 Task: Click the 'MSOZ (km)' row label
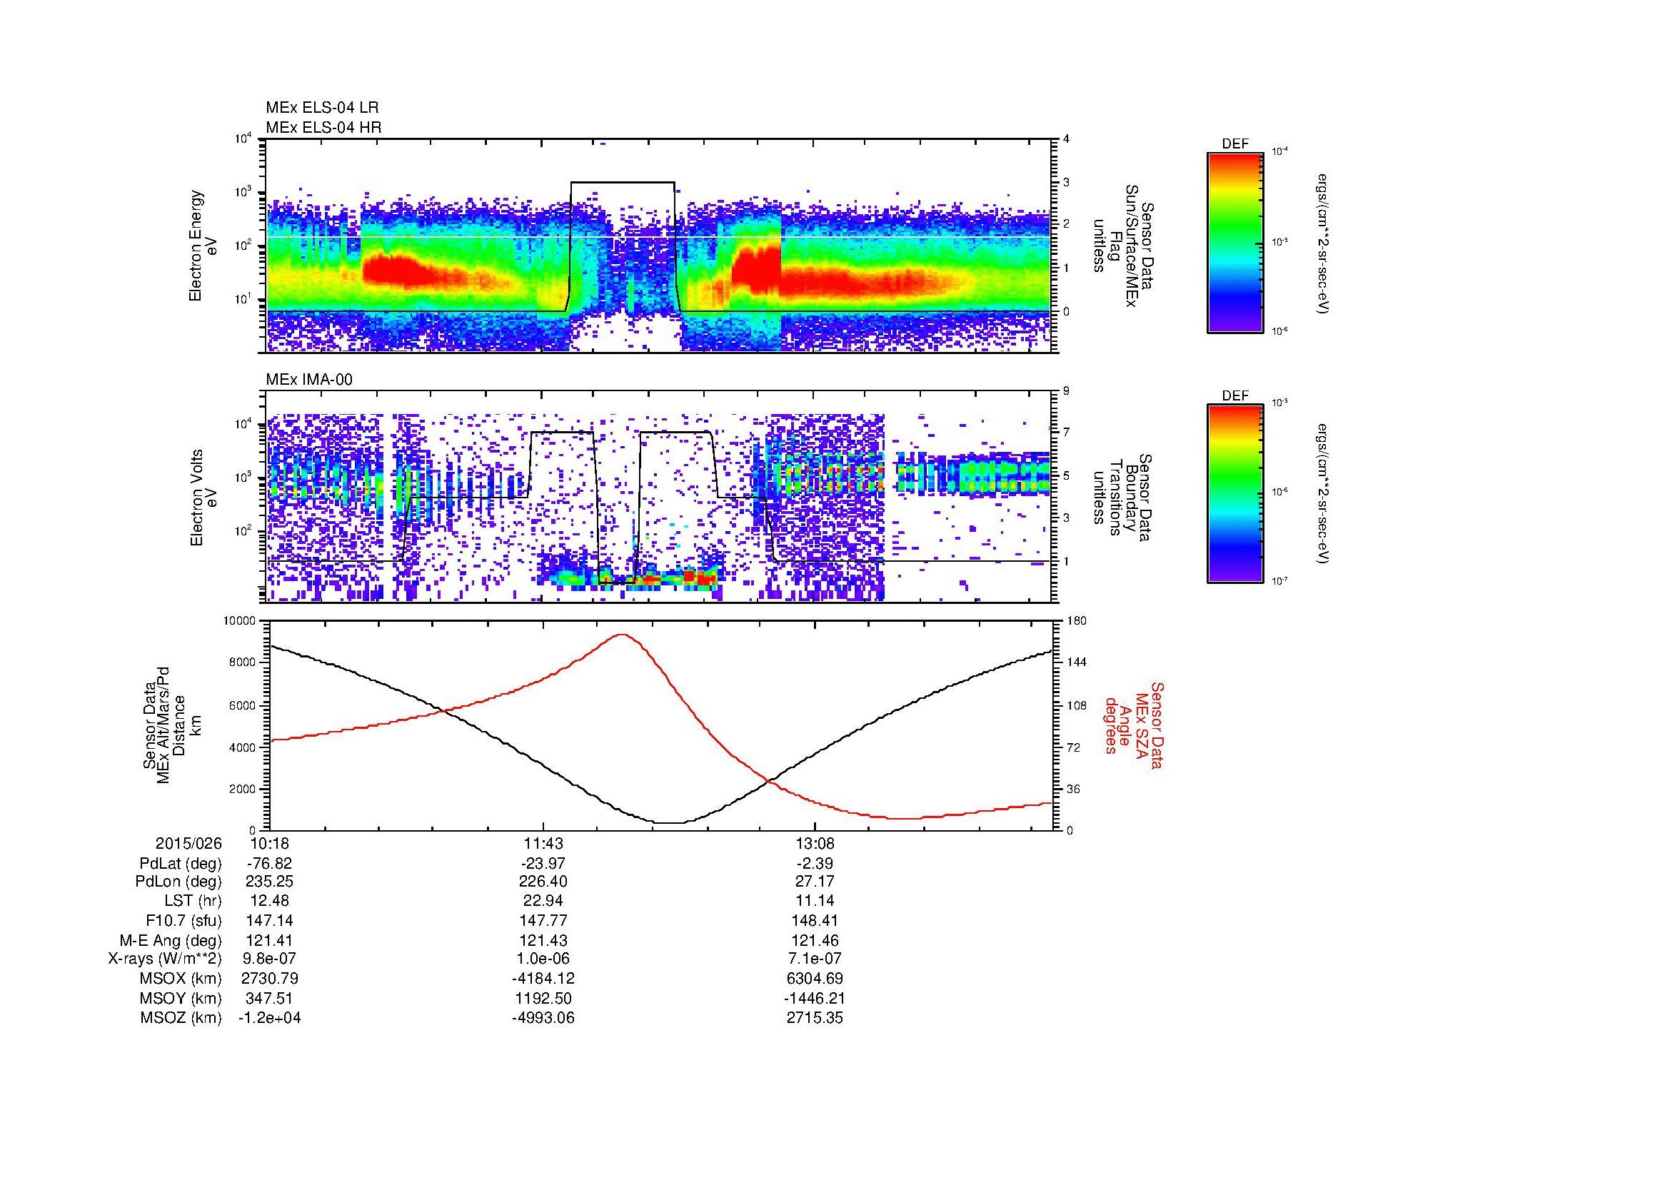coord(181,1018)
